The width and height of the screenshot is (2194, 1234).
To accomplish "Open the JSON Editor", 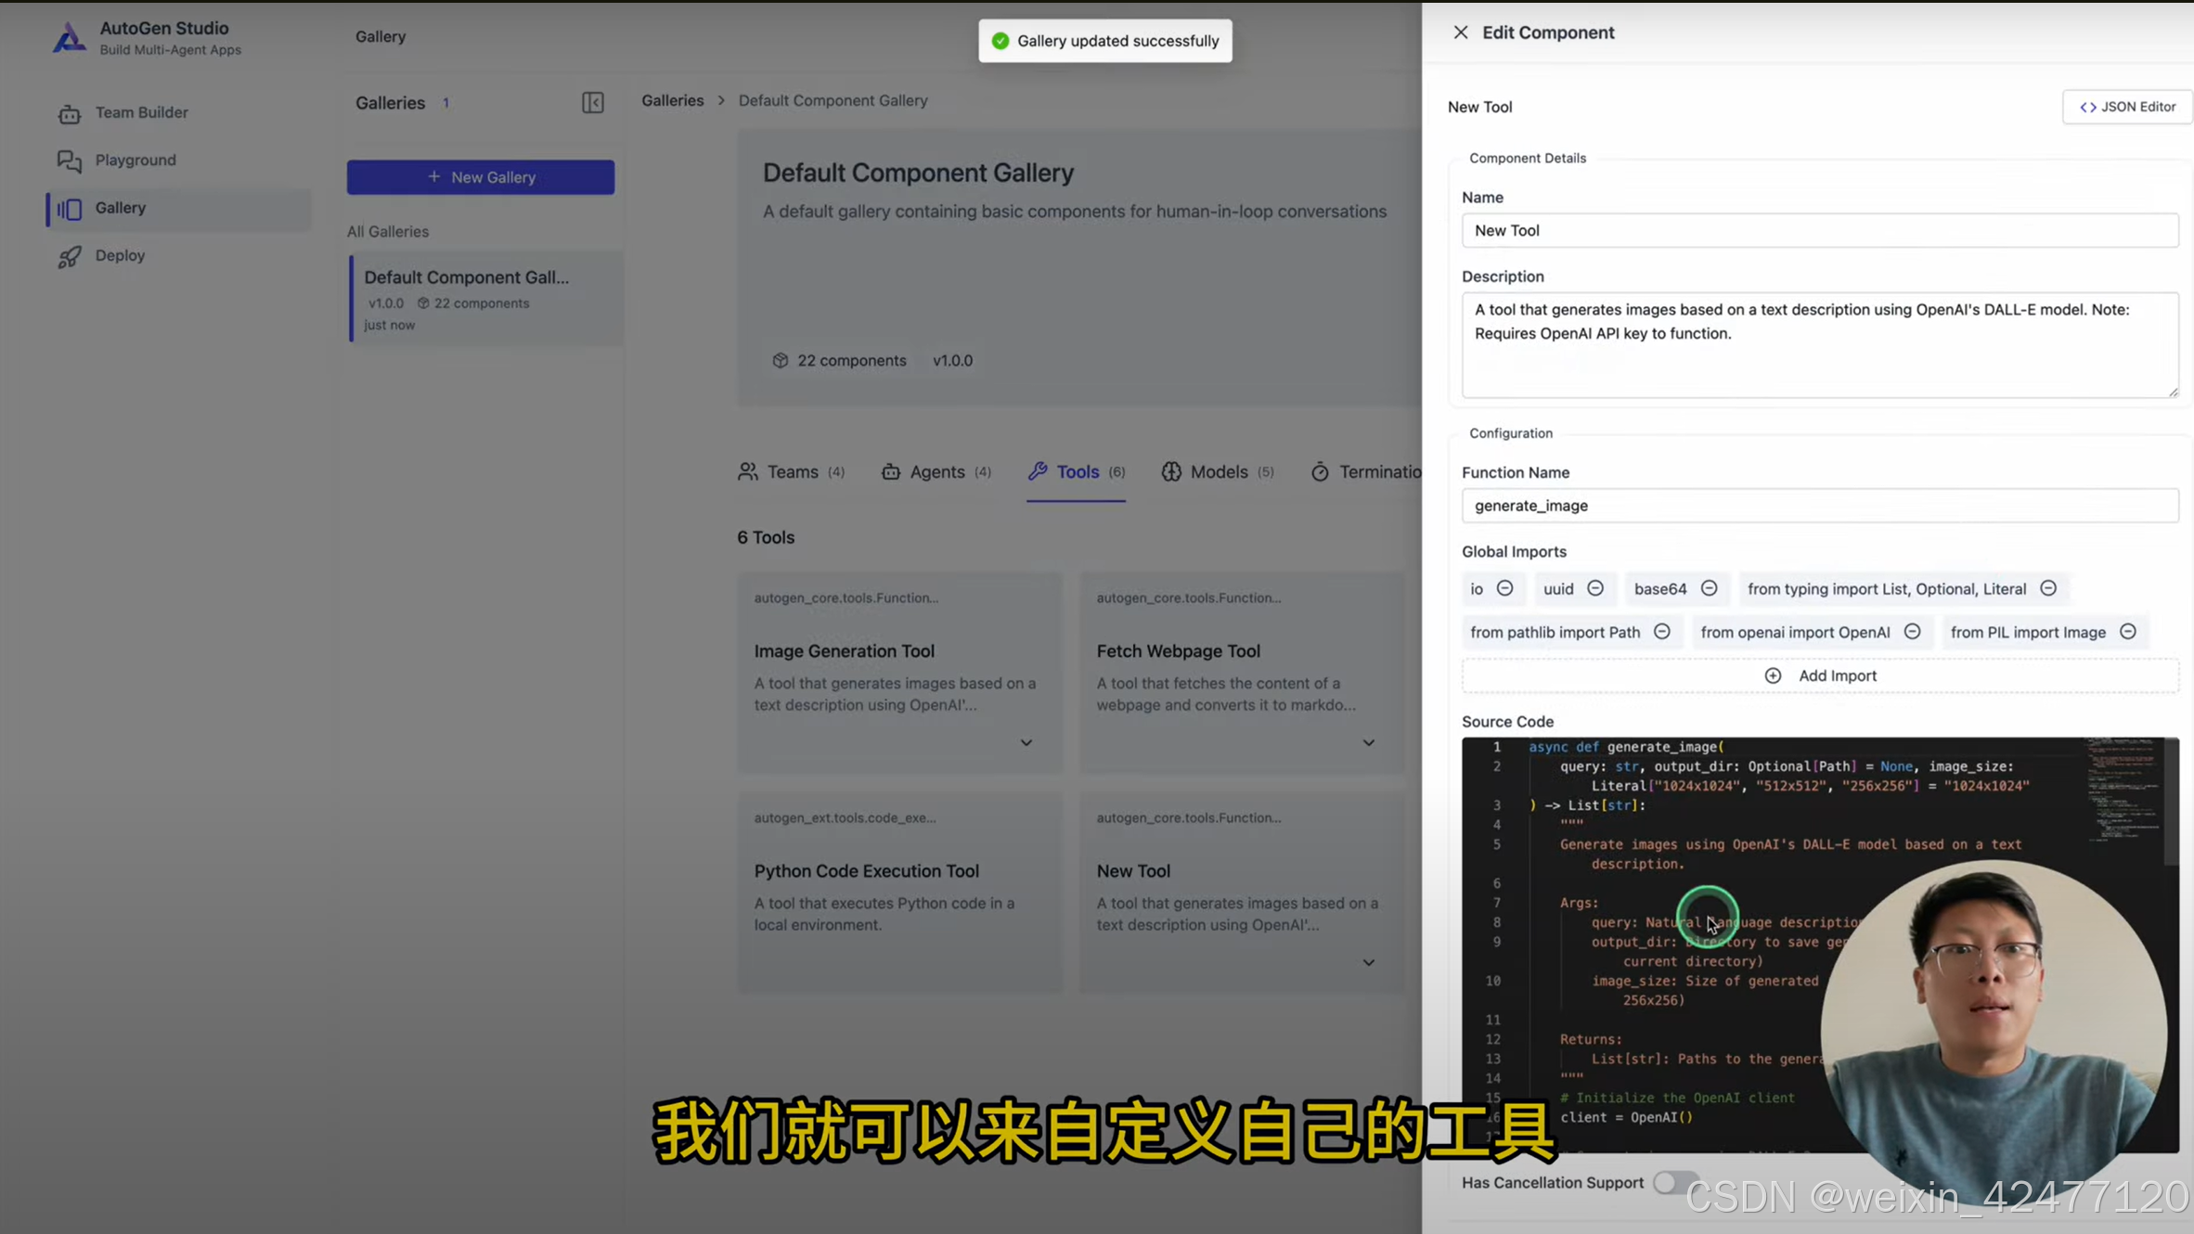I will pos(2126,107).
